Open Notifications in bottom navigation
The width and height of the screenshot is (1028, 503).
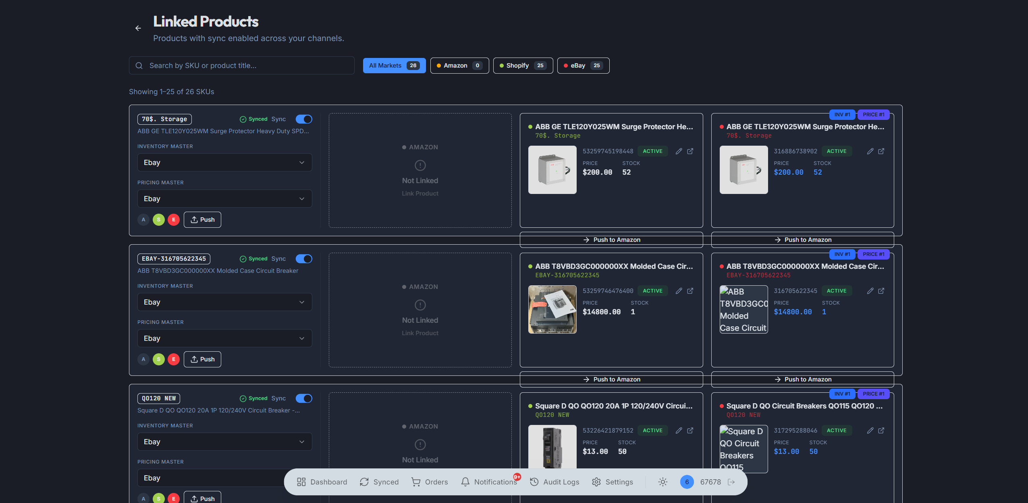pyautogui.click(x=489, y=482)
